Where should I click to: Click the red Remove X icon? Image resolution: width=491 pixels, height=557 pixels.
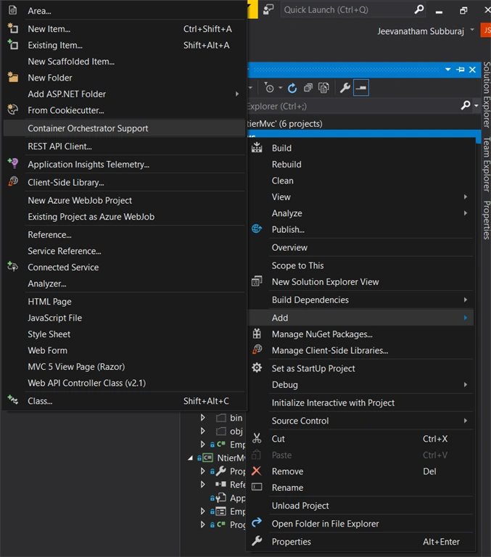[x=257, y=471]
